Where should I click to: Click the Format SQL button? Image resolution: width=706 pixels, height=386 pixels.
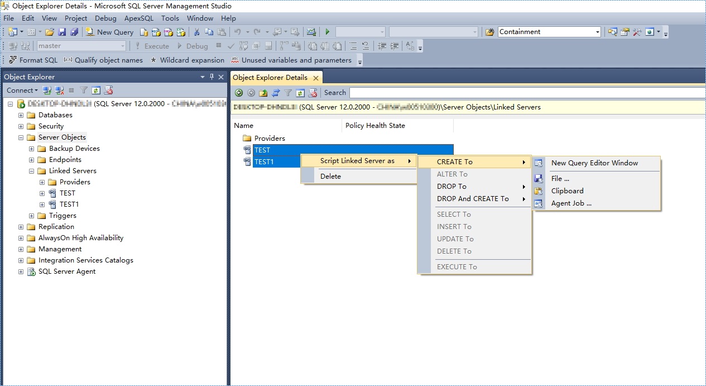pyautogui.click(x=33, y=60)
